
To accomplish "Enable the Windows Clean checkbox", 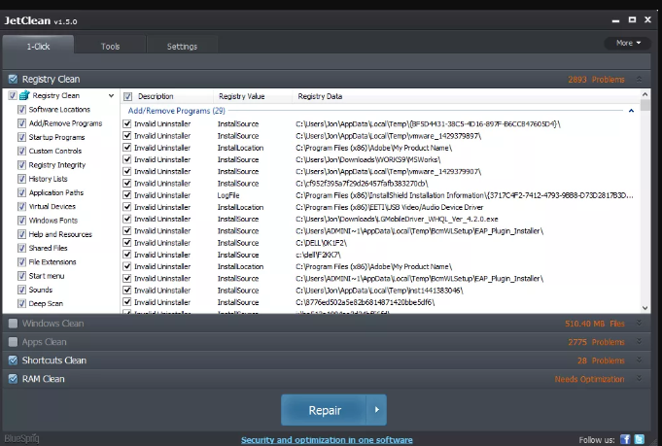I will point(13,324).
